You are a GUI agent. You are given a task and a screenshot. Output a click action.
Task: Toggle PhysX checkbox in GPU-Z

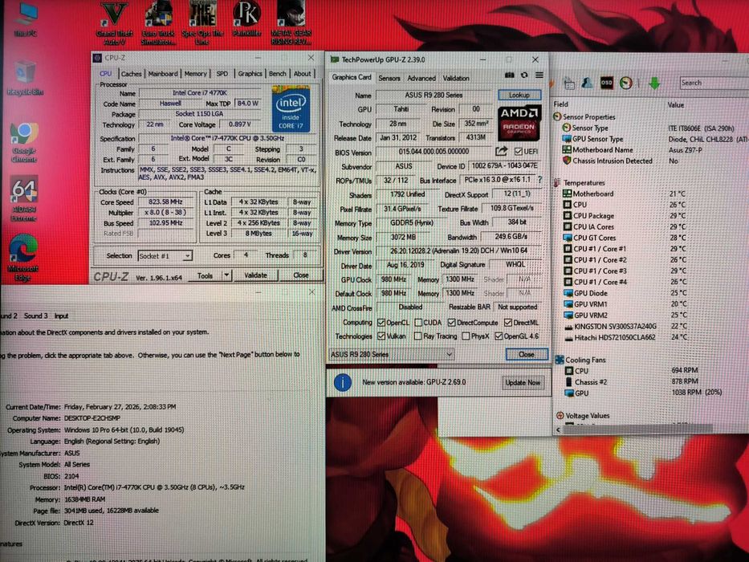coord(466,336)
